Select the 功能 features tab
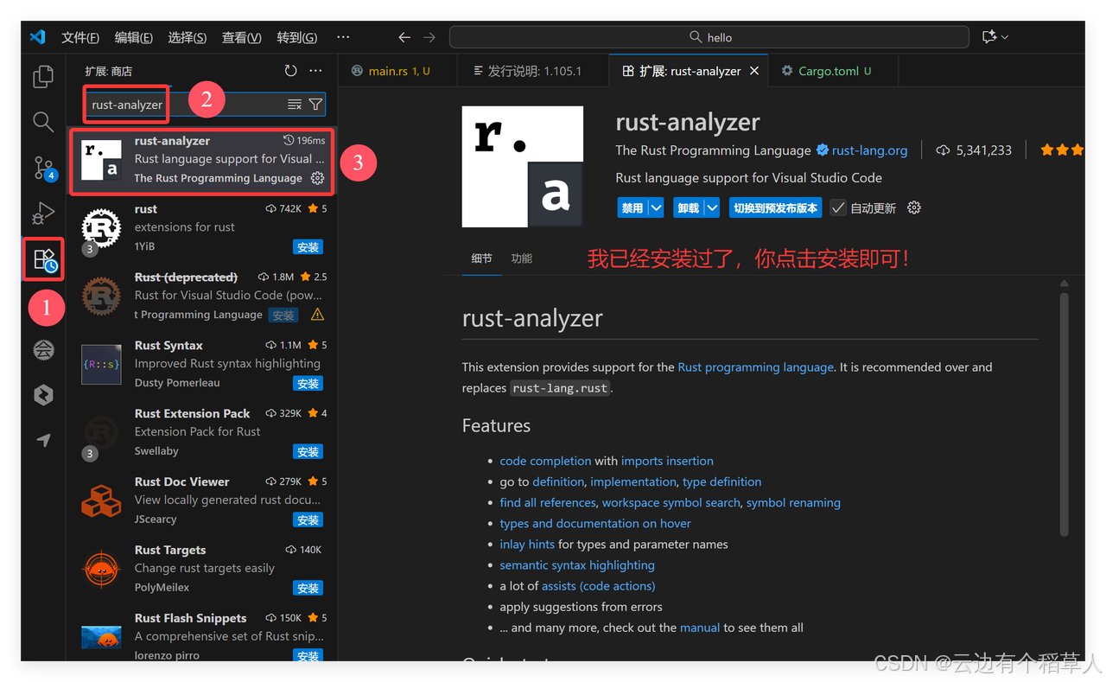Image resolution: width=1106 pixels, height=682 pixels. tap(522, 258)
